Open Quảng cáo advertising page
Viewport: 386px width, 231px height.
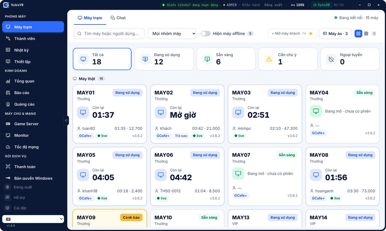[x=33, y=104]
